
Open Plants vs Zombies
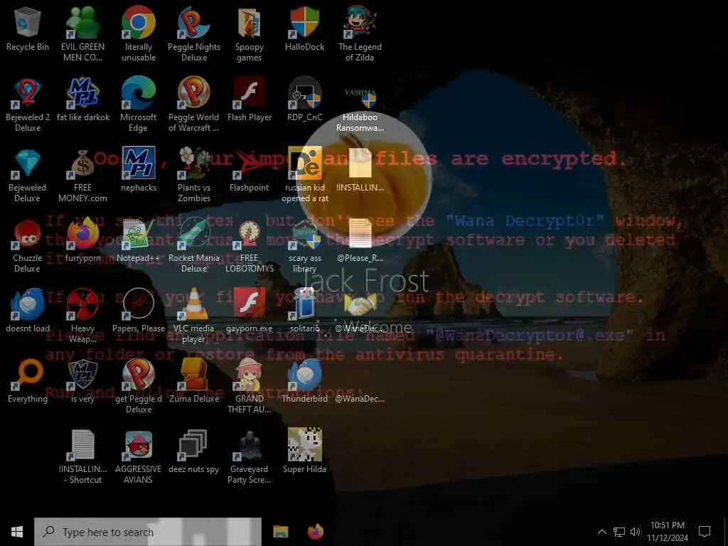point(194,175)
